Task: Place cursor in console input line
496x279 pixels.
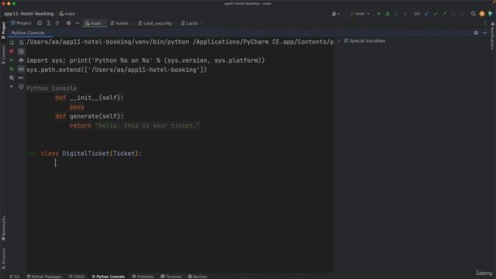Action: [x=180, y=163]
